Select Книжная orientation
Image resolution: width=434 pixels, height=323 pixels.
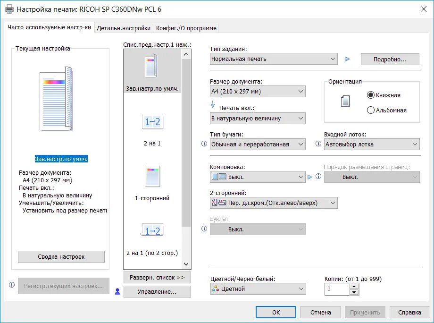point(384,95)
